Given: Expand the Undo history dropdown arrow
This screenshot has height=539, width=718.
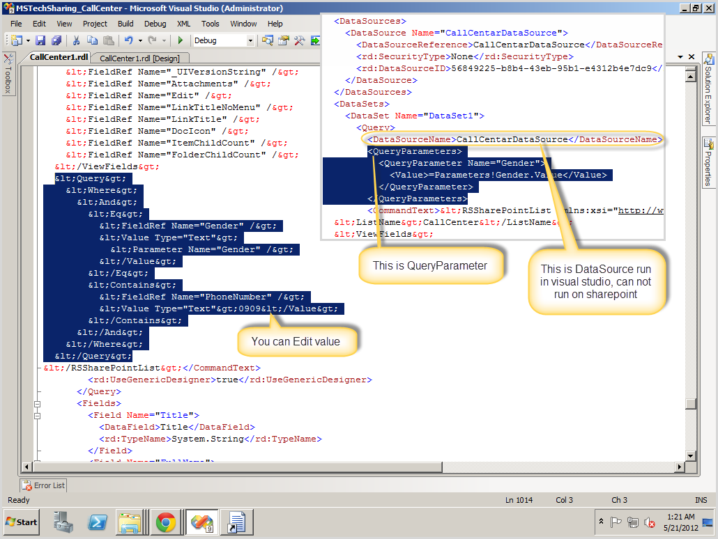Looking at the screenshot, I should tap(139, 40).
